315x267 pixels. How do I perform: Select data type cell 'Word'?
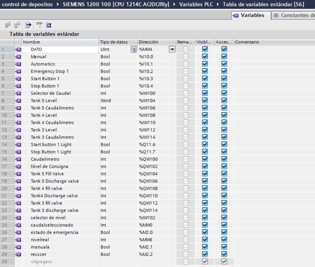point(118,100)
